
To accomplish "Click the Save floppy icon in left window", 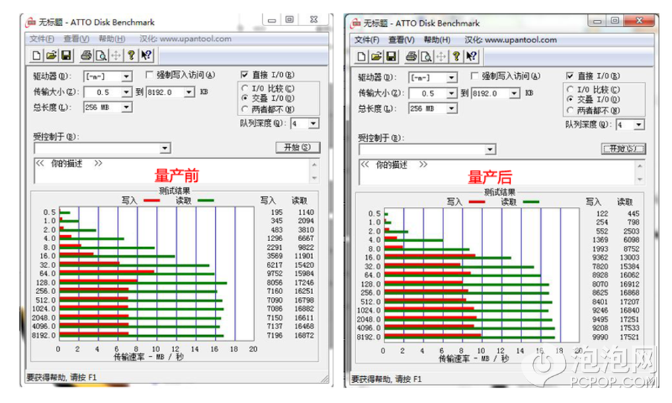I will click(66, 55).
